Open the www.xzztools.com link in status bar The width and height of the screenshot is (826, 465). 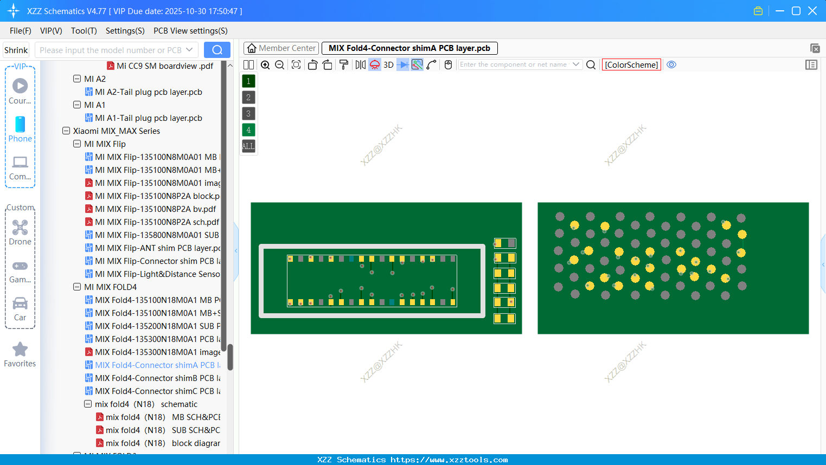[x=449, y=460]
